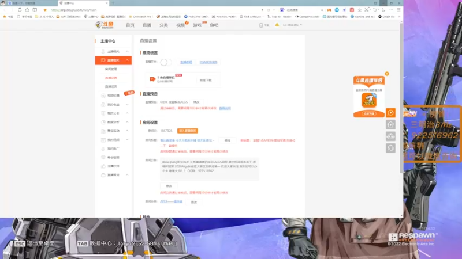Image resolution: width=462 pixels, height=259 pixels.
Task: Click the download button in the ad popup
Action: 369,113
